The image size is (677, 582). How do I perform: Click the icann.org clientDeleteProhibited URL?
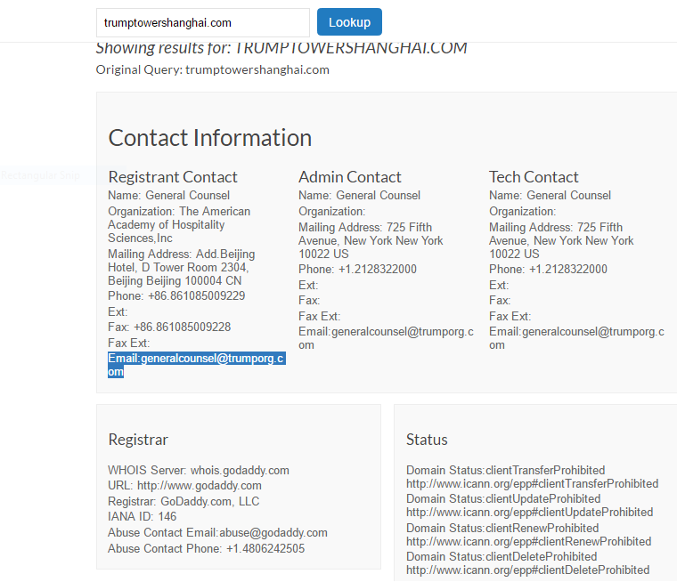click(528, 570)
